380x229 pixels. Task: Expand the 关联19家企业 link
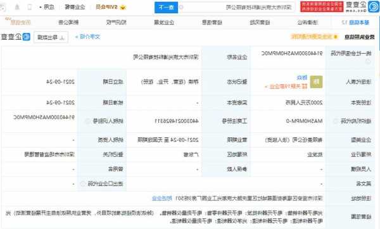click(286, 87)
